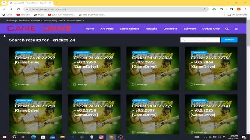Click the Game Drive logo
The height and width of the screenshot is (140, 250).
(39, 28)
